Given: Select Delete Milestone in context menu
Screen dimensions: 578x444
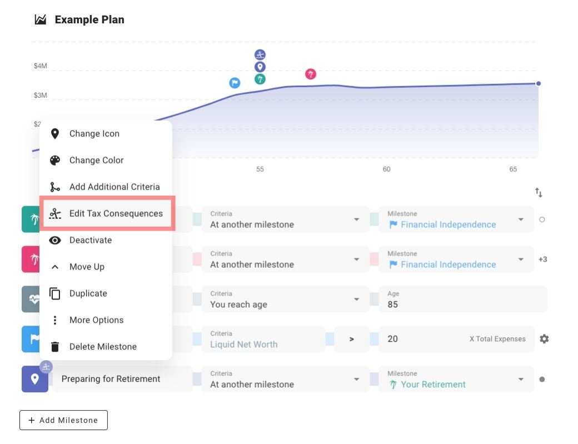Looking at the screenshot, I should click(x=103, y=347).
